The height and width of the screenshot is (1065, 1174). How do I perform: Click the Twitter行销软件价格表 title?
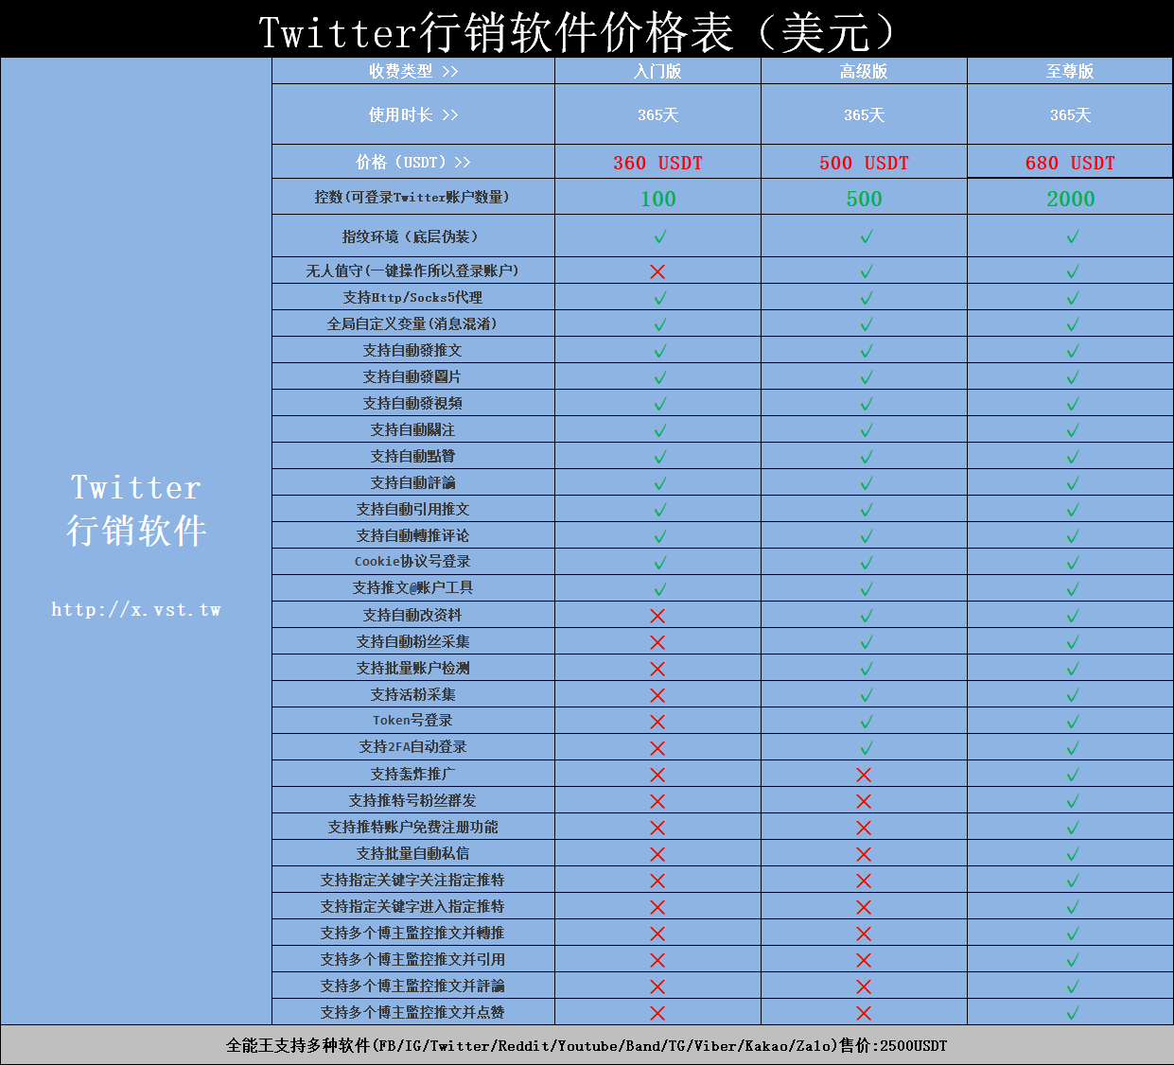tap(578, 32)
